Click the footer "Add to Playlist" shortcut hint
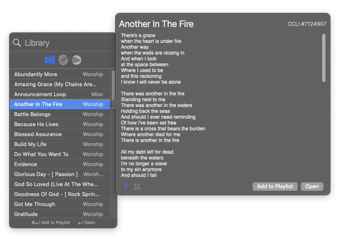 coord(51,223)
